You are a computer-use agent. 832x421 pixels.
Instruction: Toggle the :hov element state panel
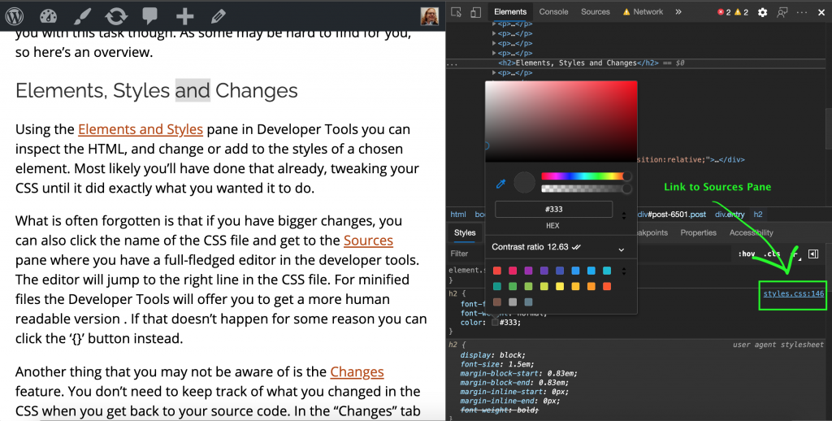[746, 254]
